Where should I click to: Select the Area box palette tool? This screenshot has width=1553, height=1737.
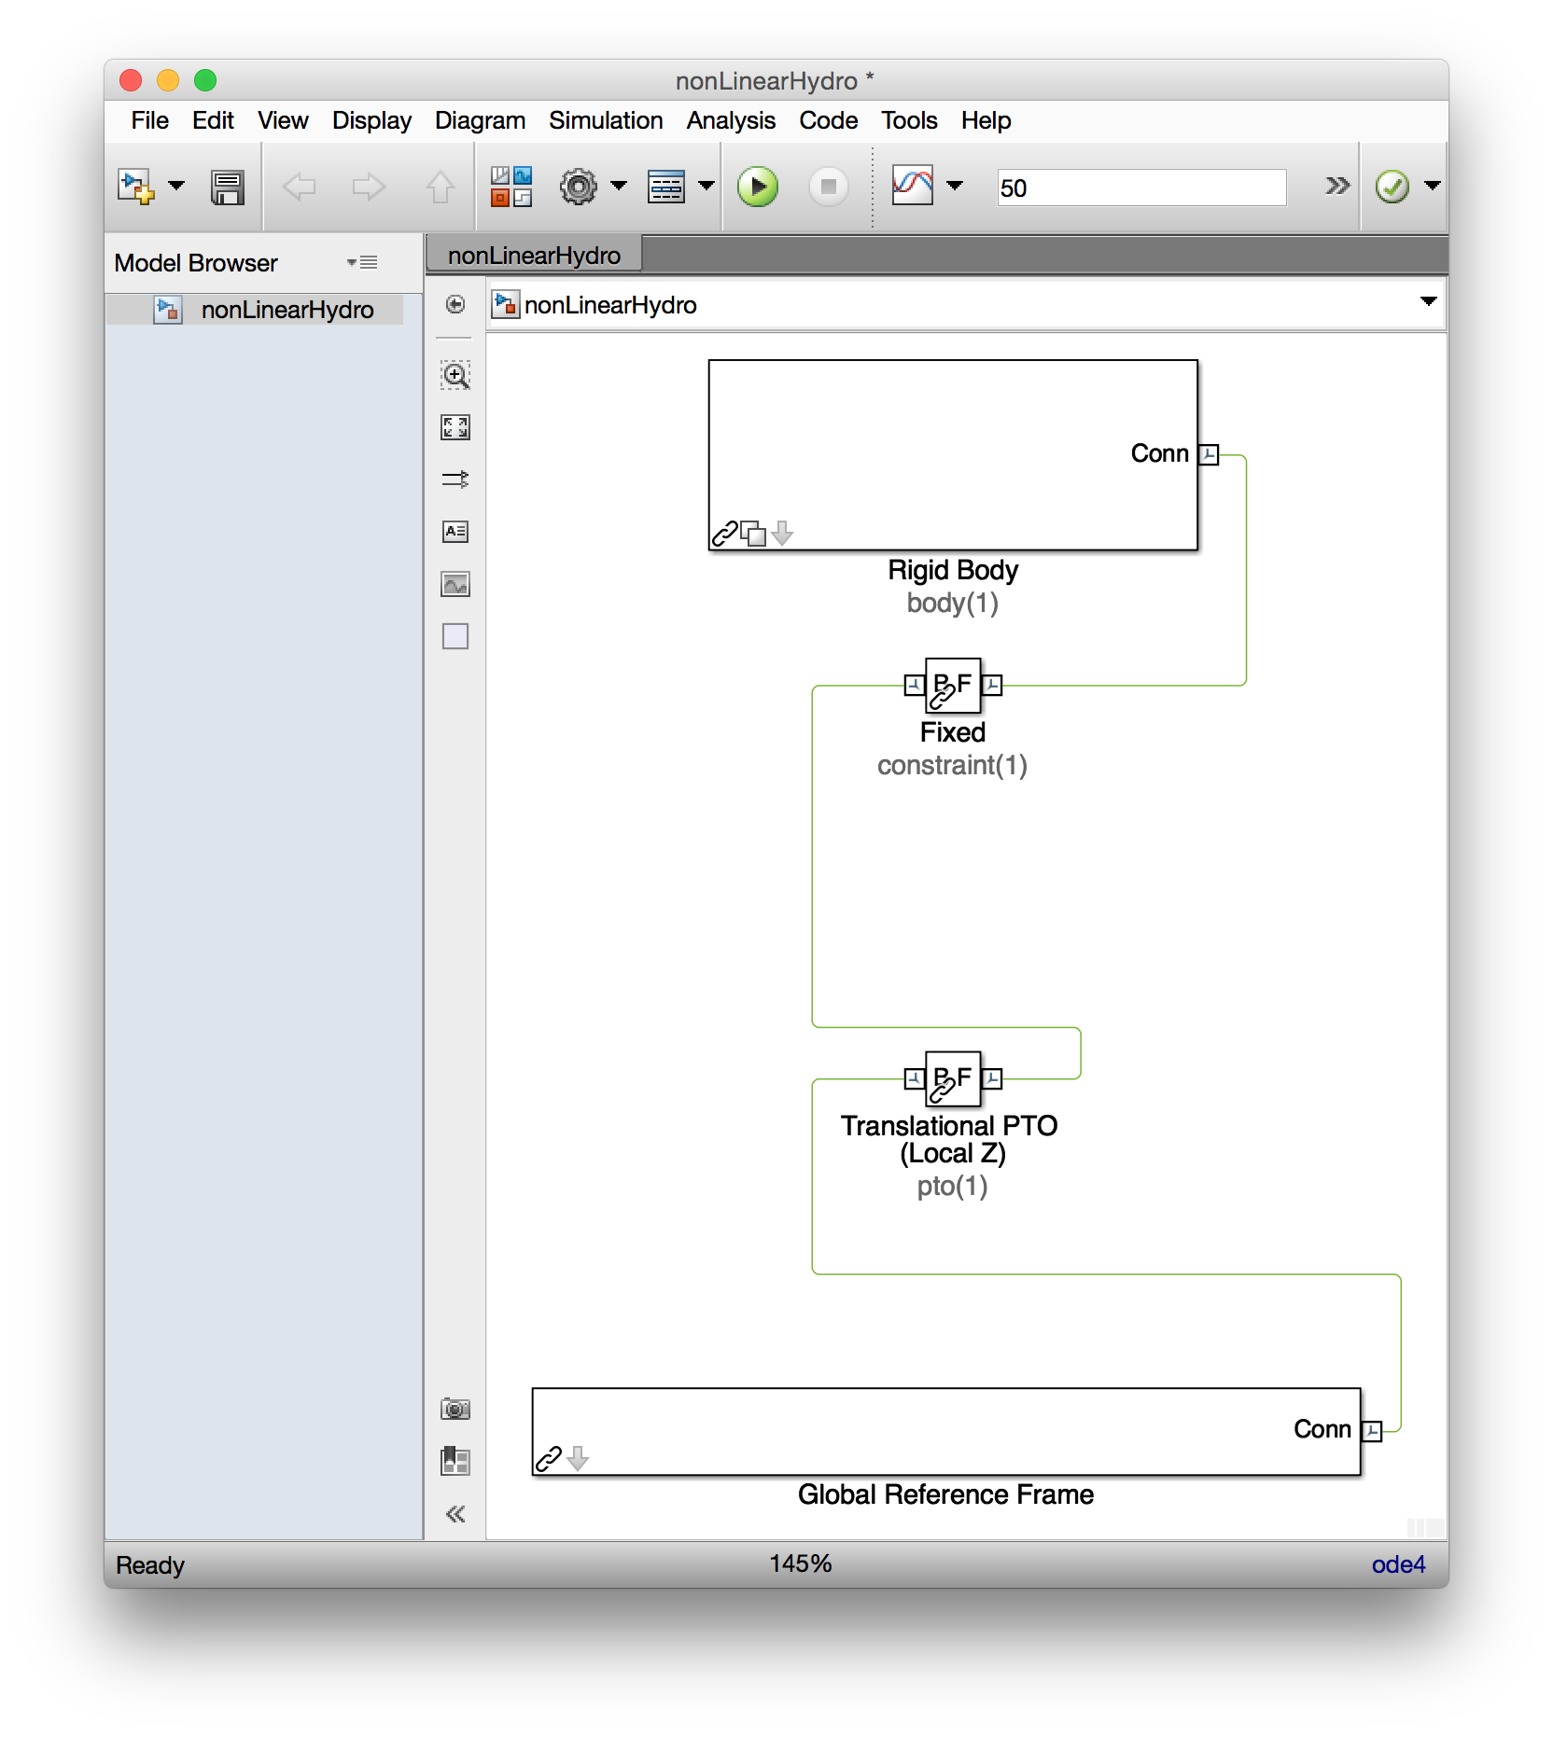[455, 636]
